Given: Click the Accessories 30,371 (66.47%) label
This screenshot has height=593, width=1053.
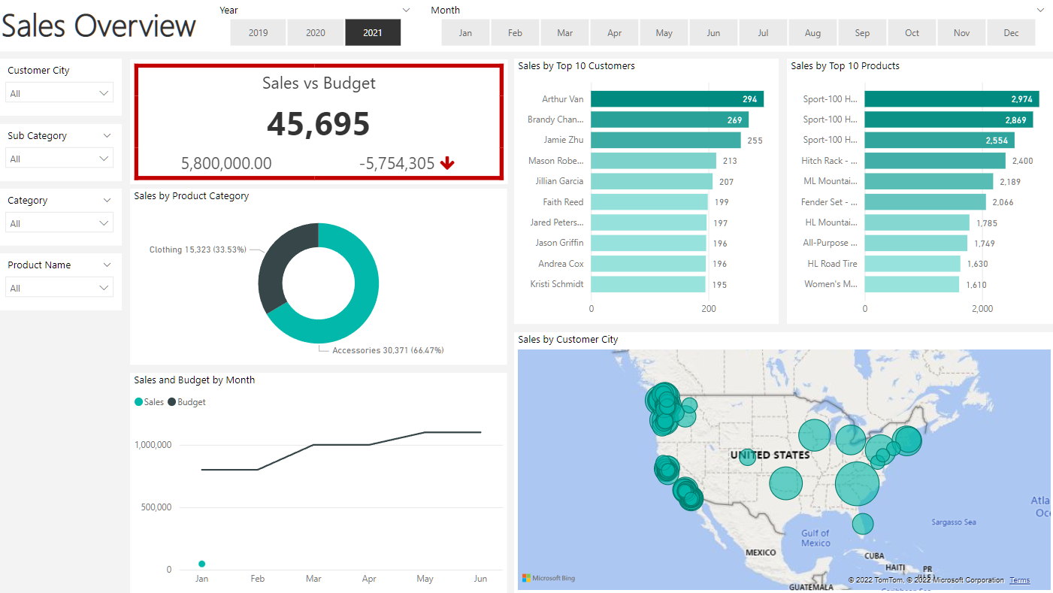Looking at the screenshot, I should tap(388, 350).
